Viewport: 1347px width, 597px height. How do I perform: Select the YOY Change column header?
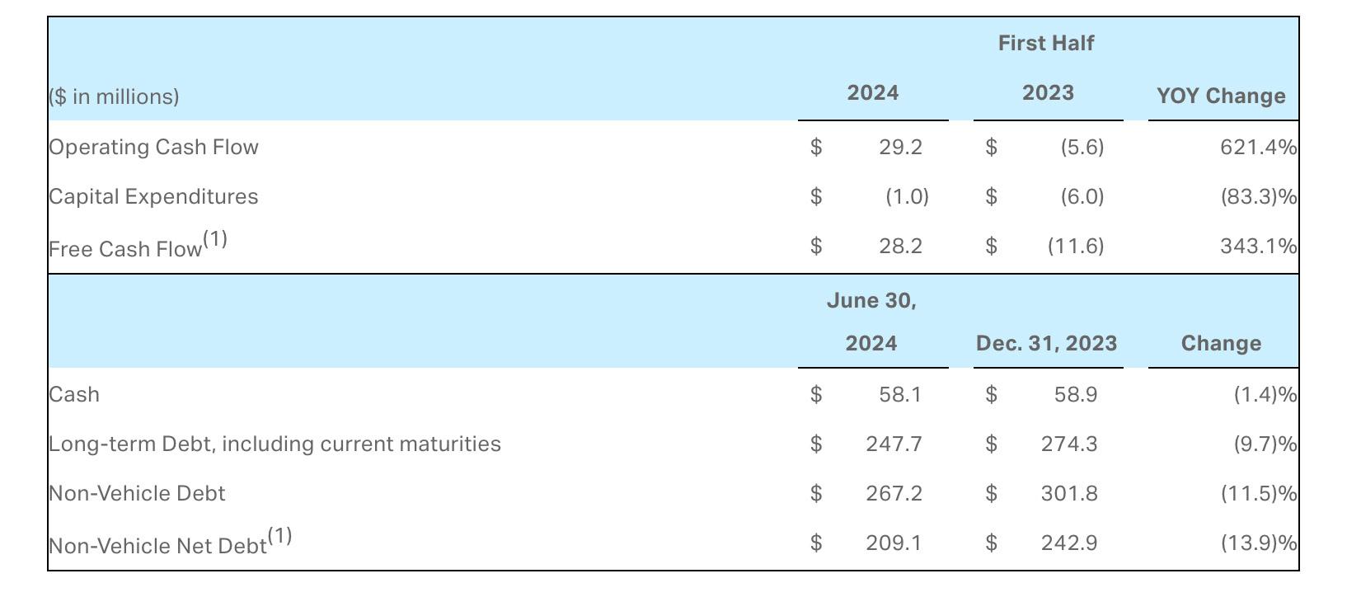coord(1221,96)
